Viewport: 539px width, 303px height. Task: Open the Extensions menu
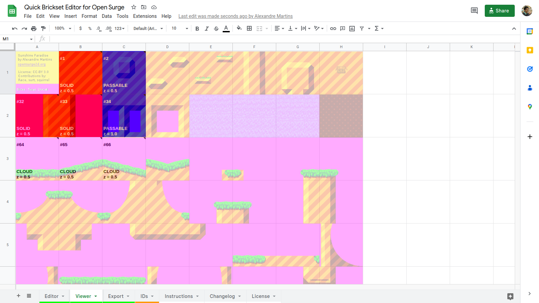coord(145,16)
